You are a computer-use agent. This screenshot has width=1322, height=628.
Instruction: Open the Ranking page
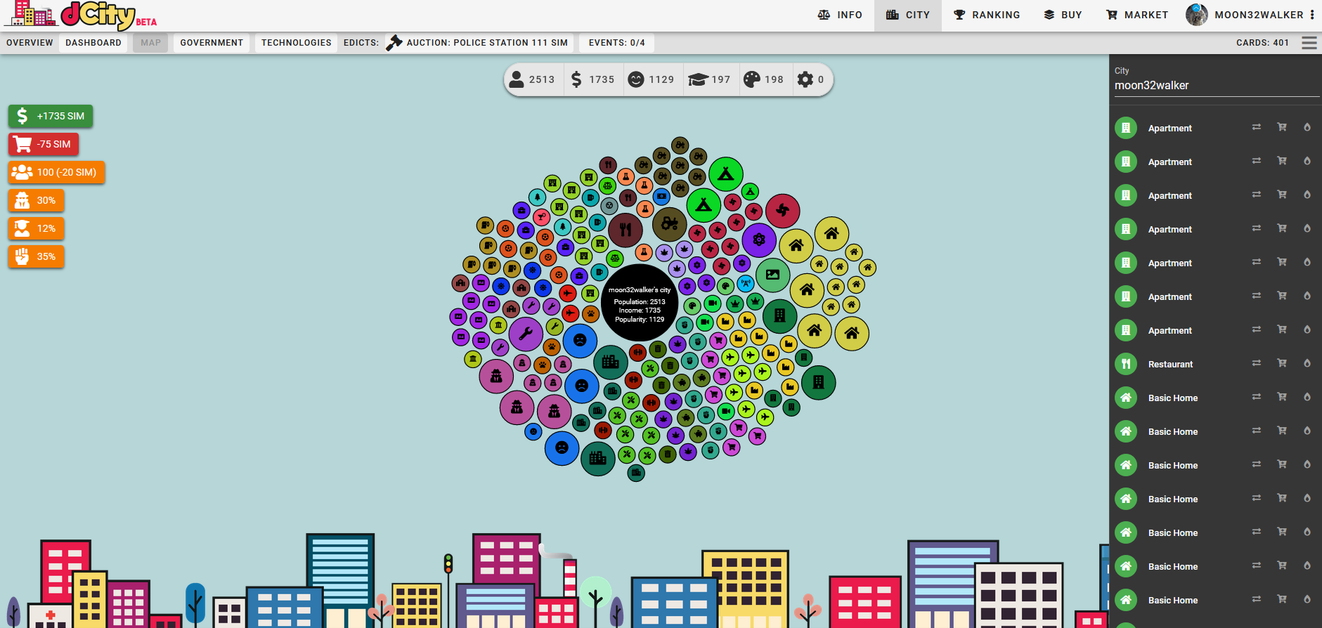click(987, 15)
